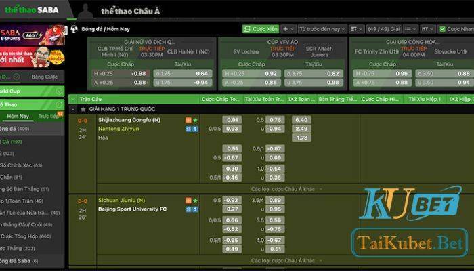Click the (49 / 49) Giải league filter
Viewport: 474px width, 271px height.
[384, 29]
